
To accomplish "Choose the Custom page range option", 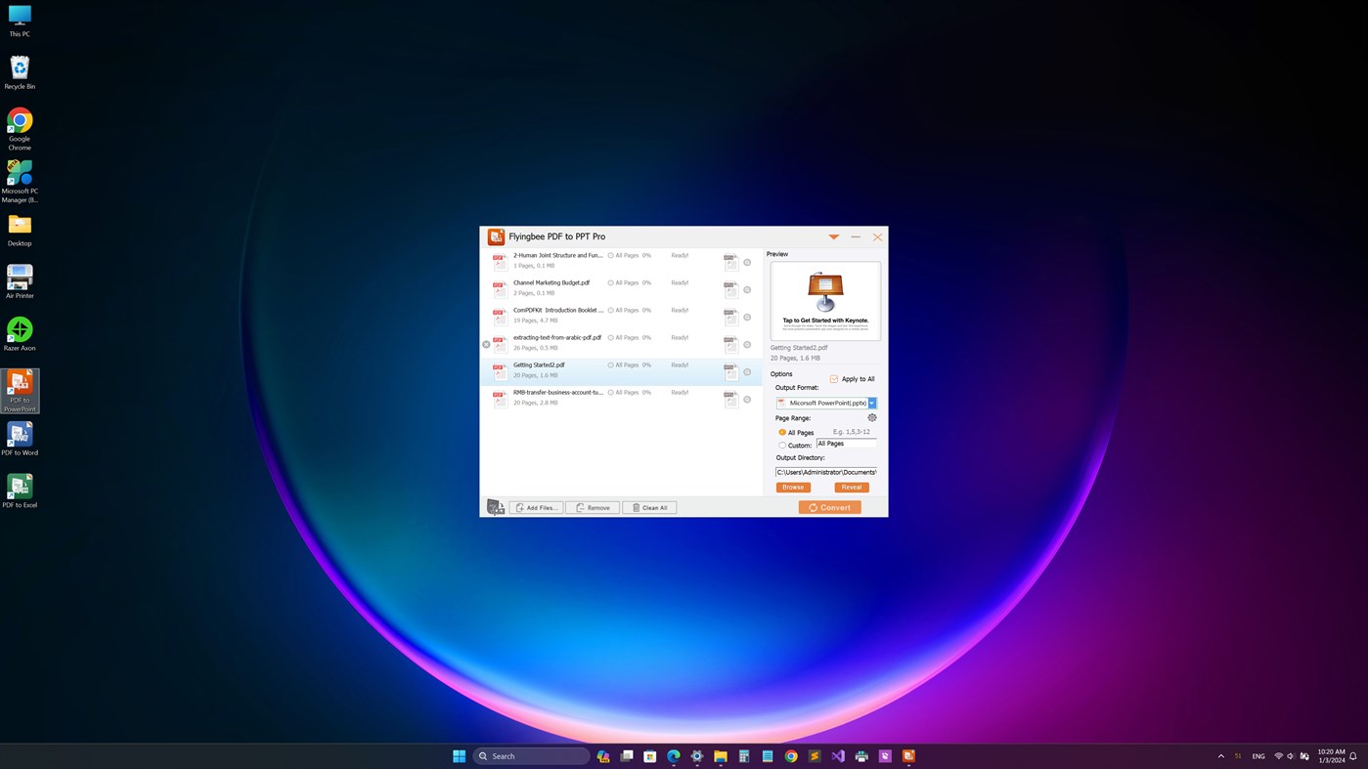I will pos(781,445).
